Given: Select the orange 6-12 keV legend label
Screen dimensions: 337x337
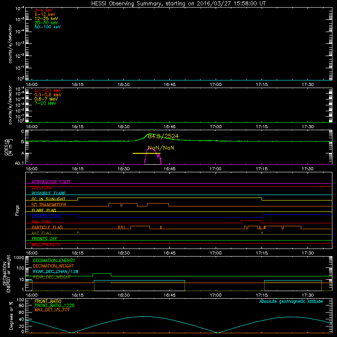Looking at the screenshot, I should click(x=45, y=14).
